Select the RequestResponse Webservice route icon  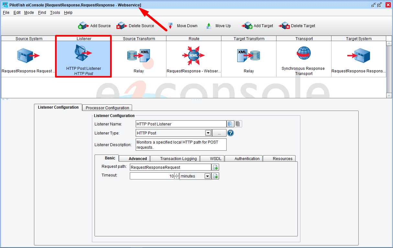click(x=194, y=55)
